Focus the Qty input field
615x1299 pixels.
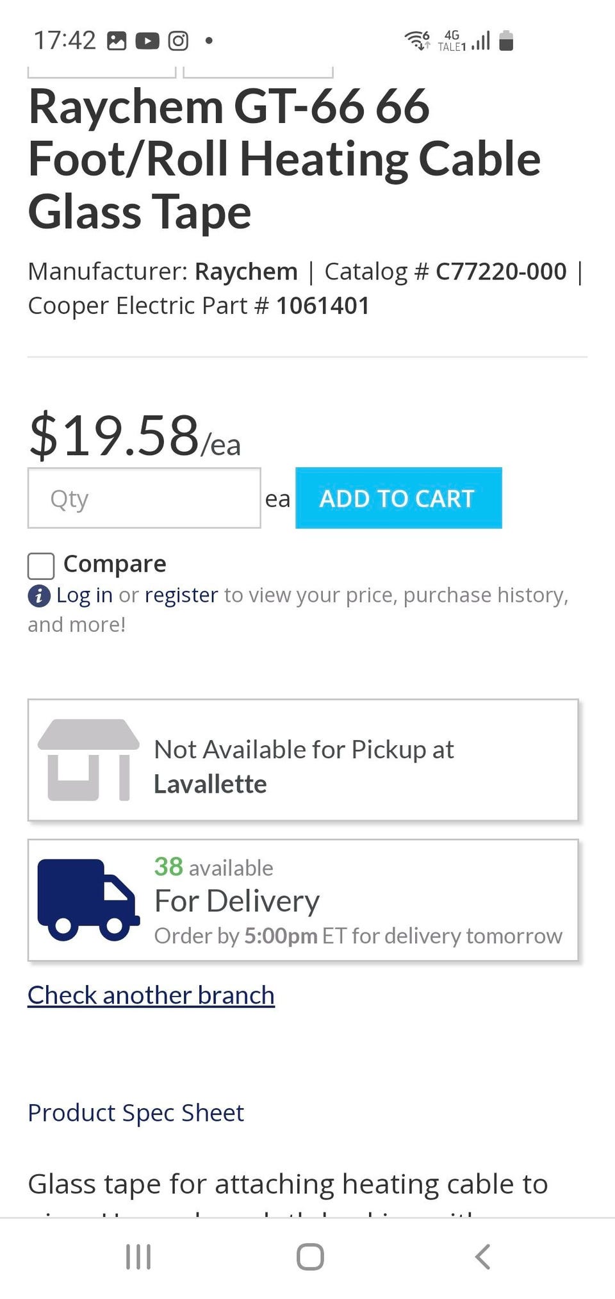click(144, 498)
